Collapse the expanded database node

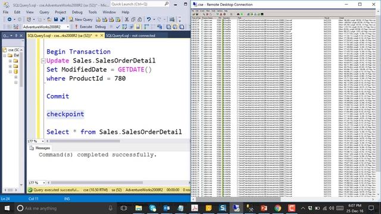click(10, 71)
